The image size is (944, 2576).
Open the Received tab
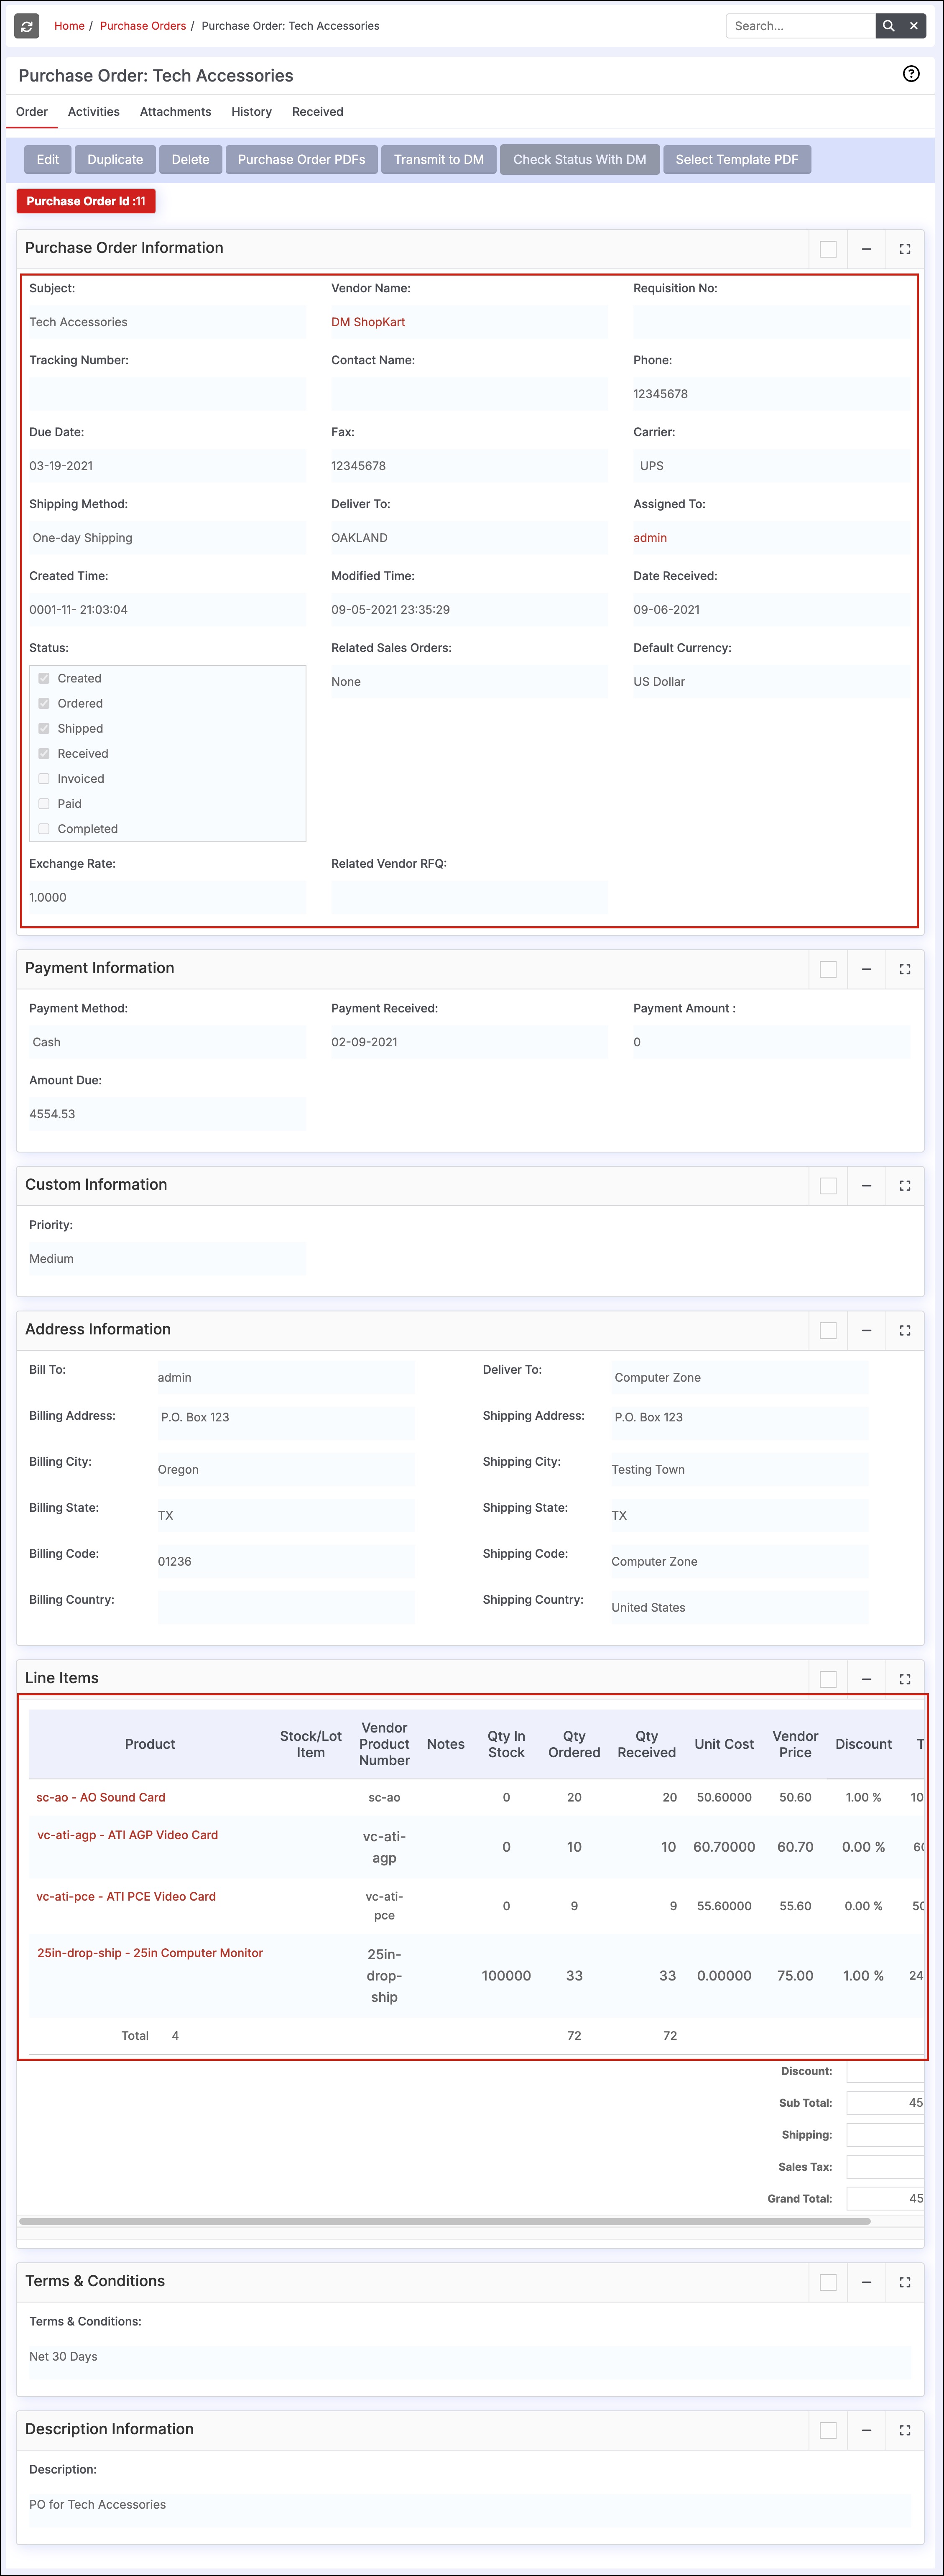pyautogui.click(x=317, y=112)
